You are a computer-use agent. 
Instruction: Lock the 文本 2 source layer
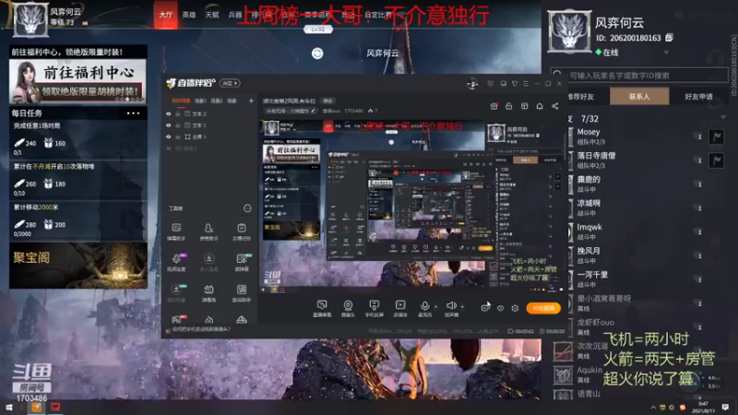(x=178, y=113)
